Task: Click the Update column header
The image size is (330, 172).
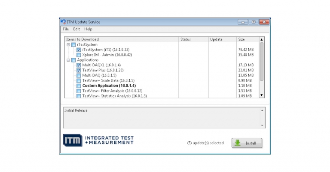Action: [x=223, y=39]
